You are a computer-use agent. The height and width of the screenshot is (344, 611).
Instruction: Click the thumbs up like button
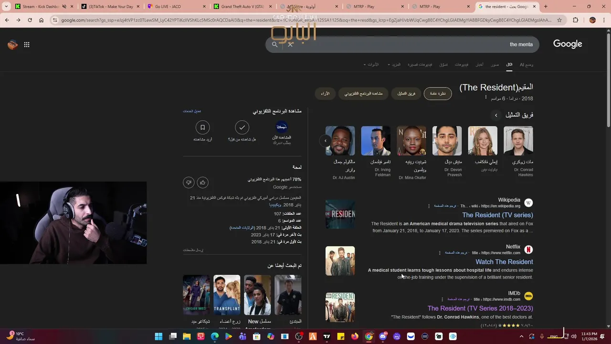pos(202,182)
